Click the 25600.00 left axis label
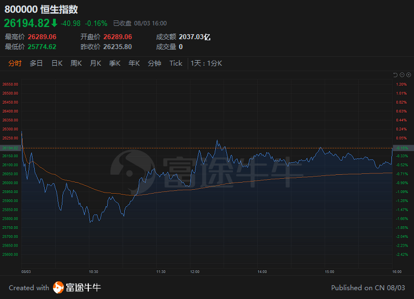The image size is (414, 299). click(10, 255)
